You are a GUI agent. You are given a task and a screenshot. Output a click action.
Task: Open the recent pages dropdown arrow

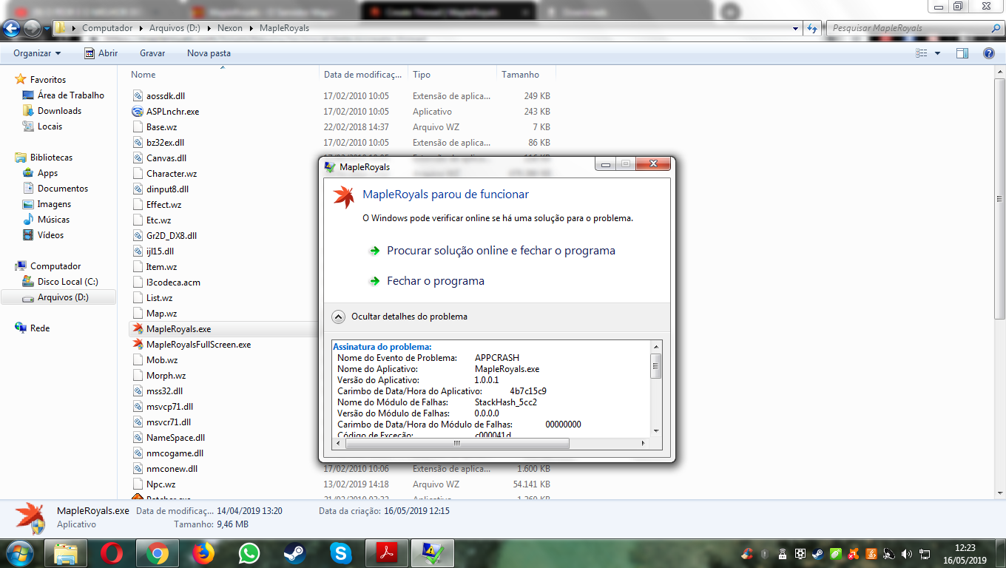coord(47,29)
